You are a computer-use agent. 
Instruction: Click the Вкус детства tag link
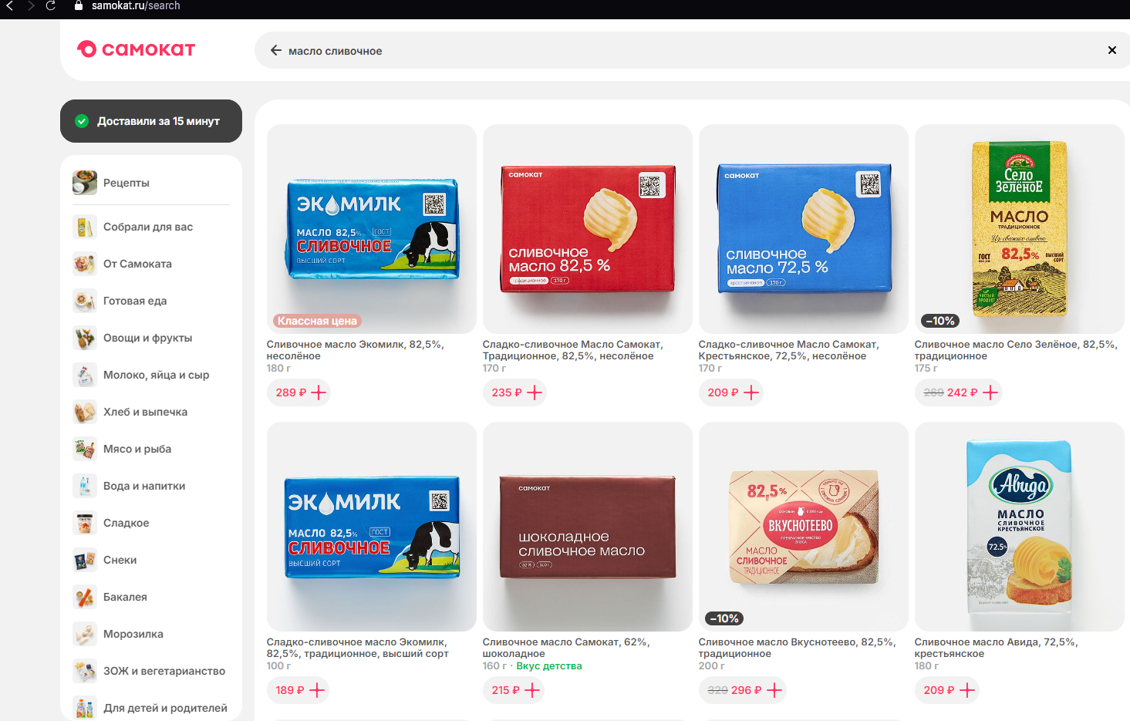[549, 666]
